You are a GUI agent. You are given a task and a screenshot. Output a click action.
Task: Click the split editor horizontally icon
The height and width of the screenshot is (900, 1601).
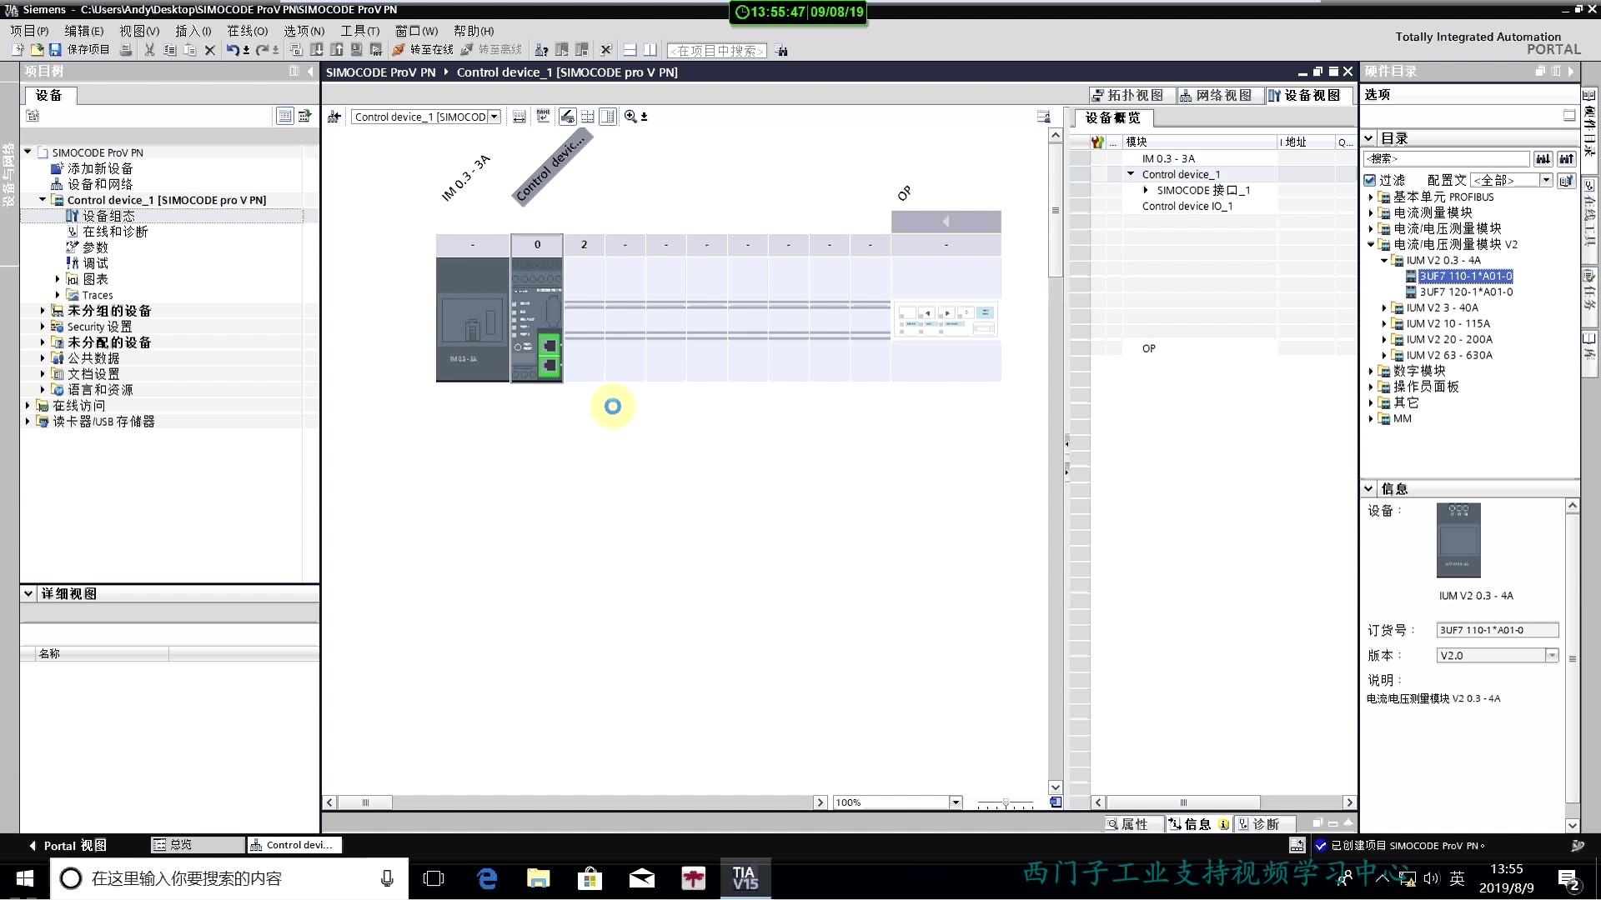[x=630, y=50]
